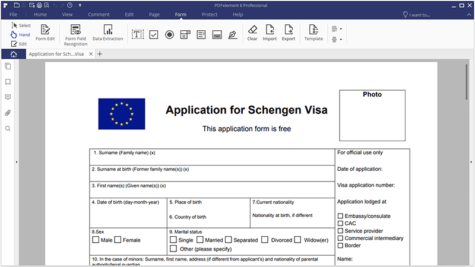Check the Other (please specify) box

pyautogui.click(x=173, y=249)
